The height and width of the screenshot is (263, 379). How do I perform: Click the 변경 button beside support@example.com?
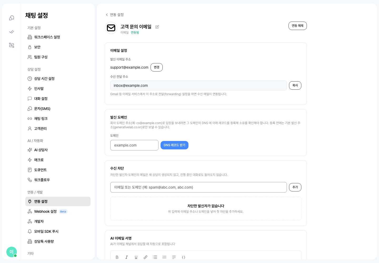pos(157,67)
